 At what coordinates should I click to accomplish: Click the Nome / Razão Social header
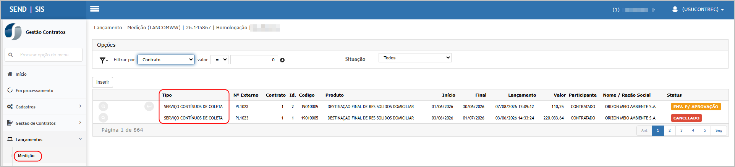[x=627, y=95]
